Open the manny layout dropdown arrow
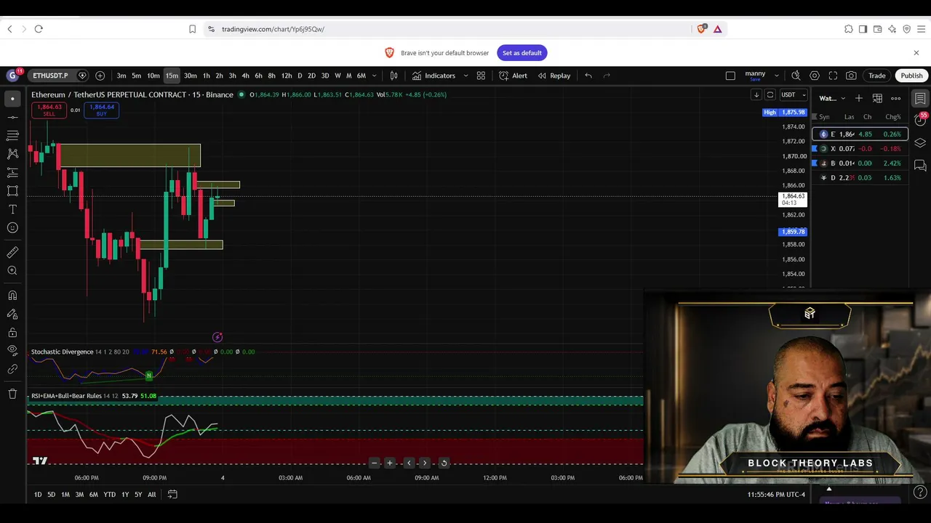This screenshot has width=931, height=523. (776, 76)
